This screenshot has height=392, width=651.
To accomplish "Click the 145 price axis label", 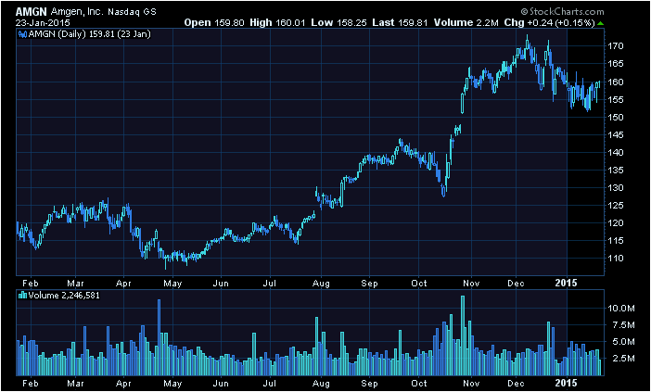I will click(x=616, y=134).
